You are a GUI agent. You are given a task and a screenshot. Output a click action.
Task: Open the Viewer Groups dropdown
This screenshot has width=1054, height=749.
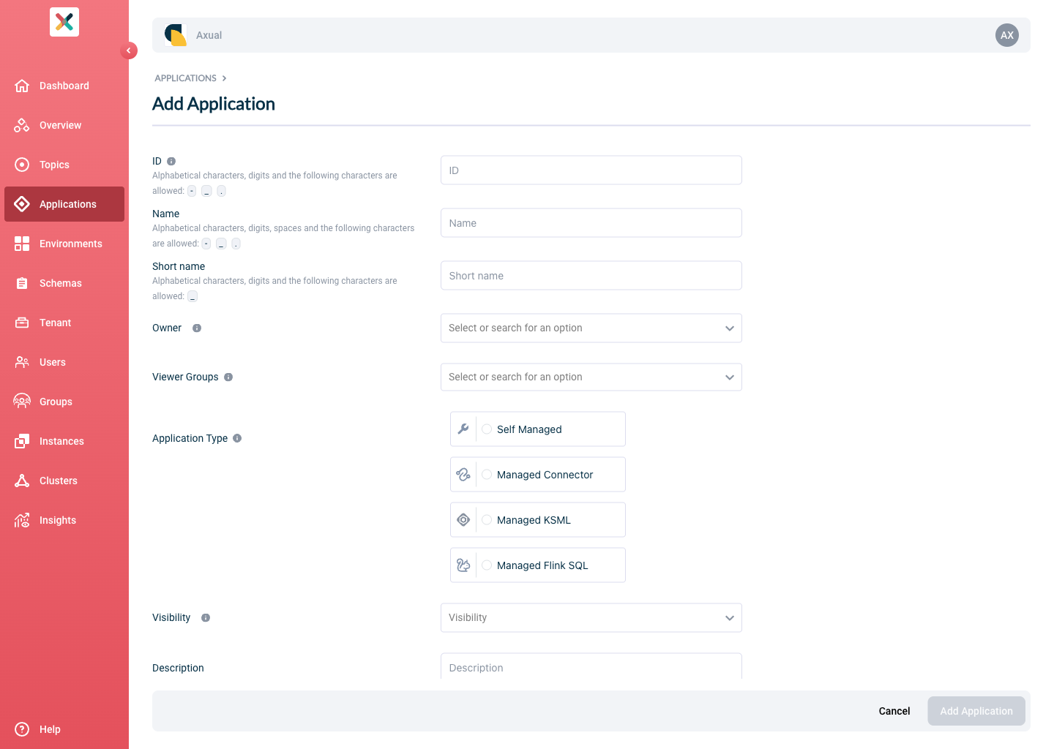[x=591, y=377]
